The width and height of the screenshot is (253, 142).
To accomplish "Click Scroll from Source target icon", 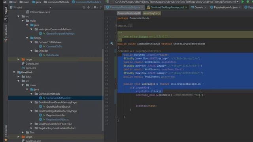I will [84, 7].
